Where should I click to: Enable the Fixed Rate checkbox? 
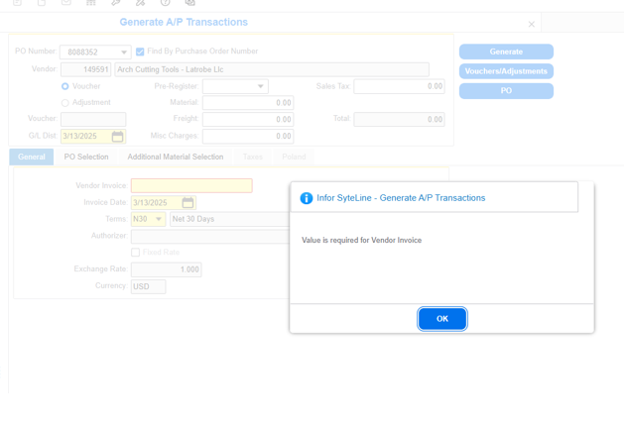[x=136, y=253]
